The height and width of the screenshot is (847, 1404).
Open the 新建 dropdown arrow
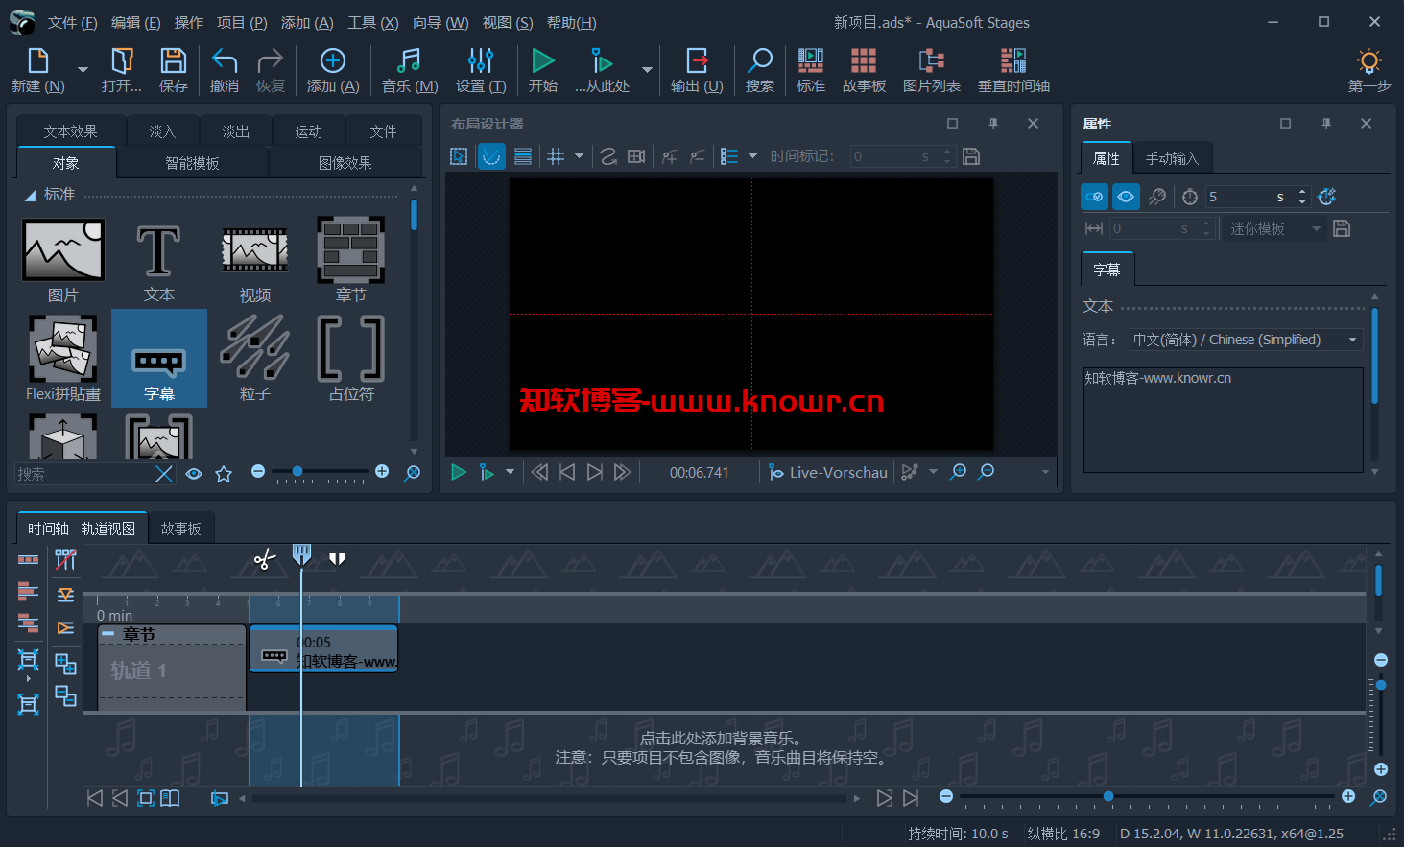click(x=83, y=70)
